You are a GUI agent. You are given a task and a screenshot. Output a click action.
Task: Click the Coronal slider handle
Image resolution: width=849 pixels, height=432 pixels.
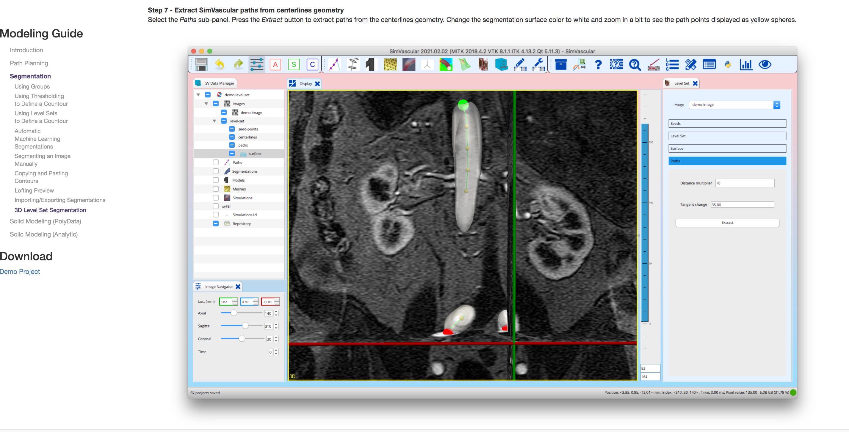[242, 338]
